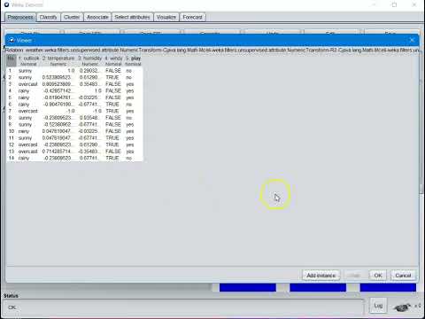
Task: Select humidity value -0.03225 in row 10
Action: [90, 131]
